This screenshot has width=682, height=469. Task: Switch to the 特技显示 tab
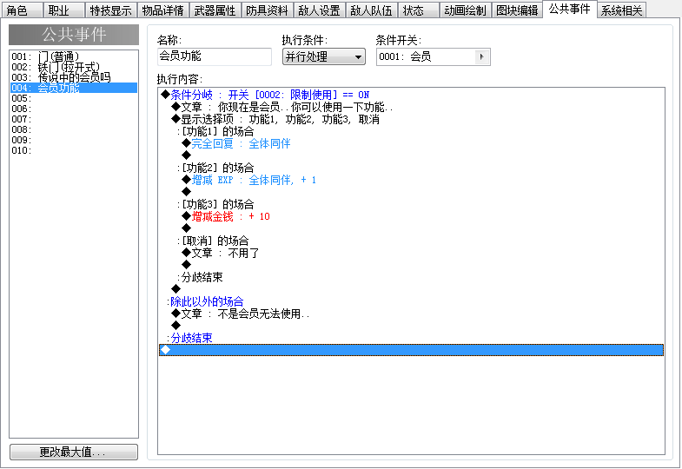pyautogui.click(x=110, y=10)
